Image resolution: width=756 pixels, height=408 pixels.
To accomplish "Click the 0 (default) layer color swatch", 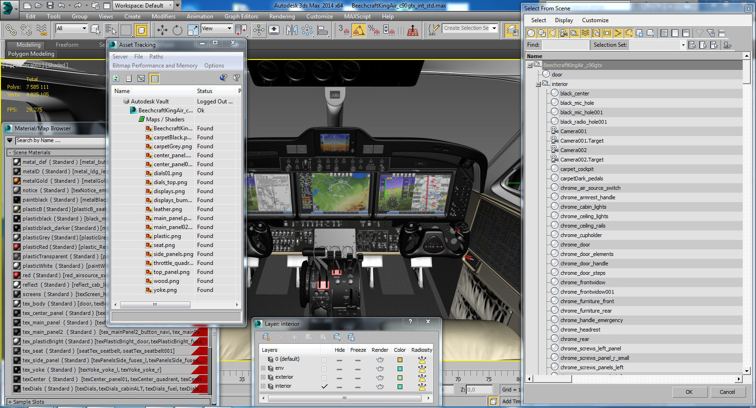I will coord(400,359).
